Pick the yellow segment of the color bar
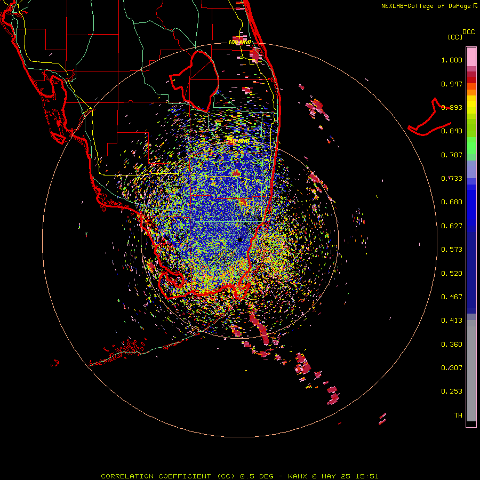 471,105
